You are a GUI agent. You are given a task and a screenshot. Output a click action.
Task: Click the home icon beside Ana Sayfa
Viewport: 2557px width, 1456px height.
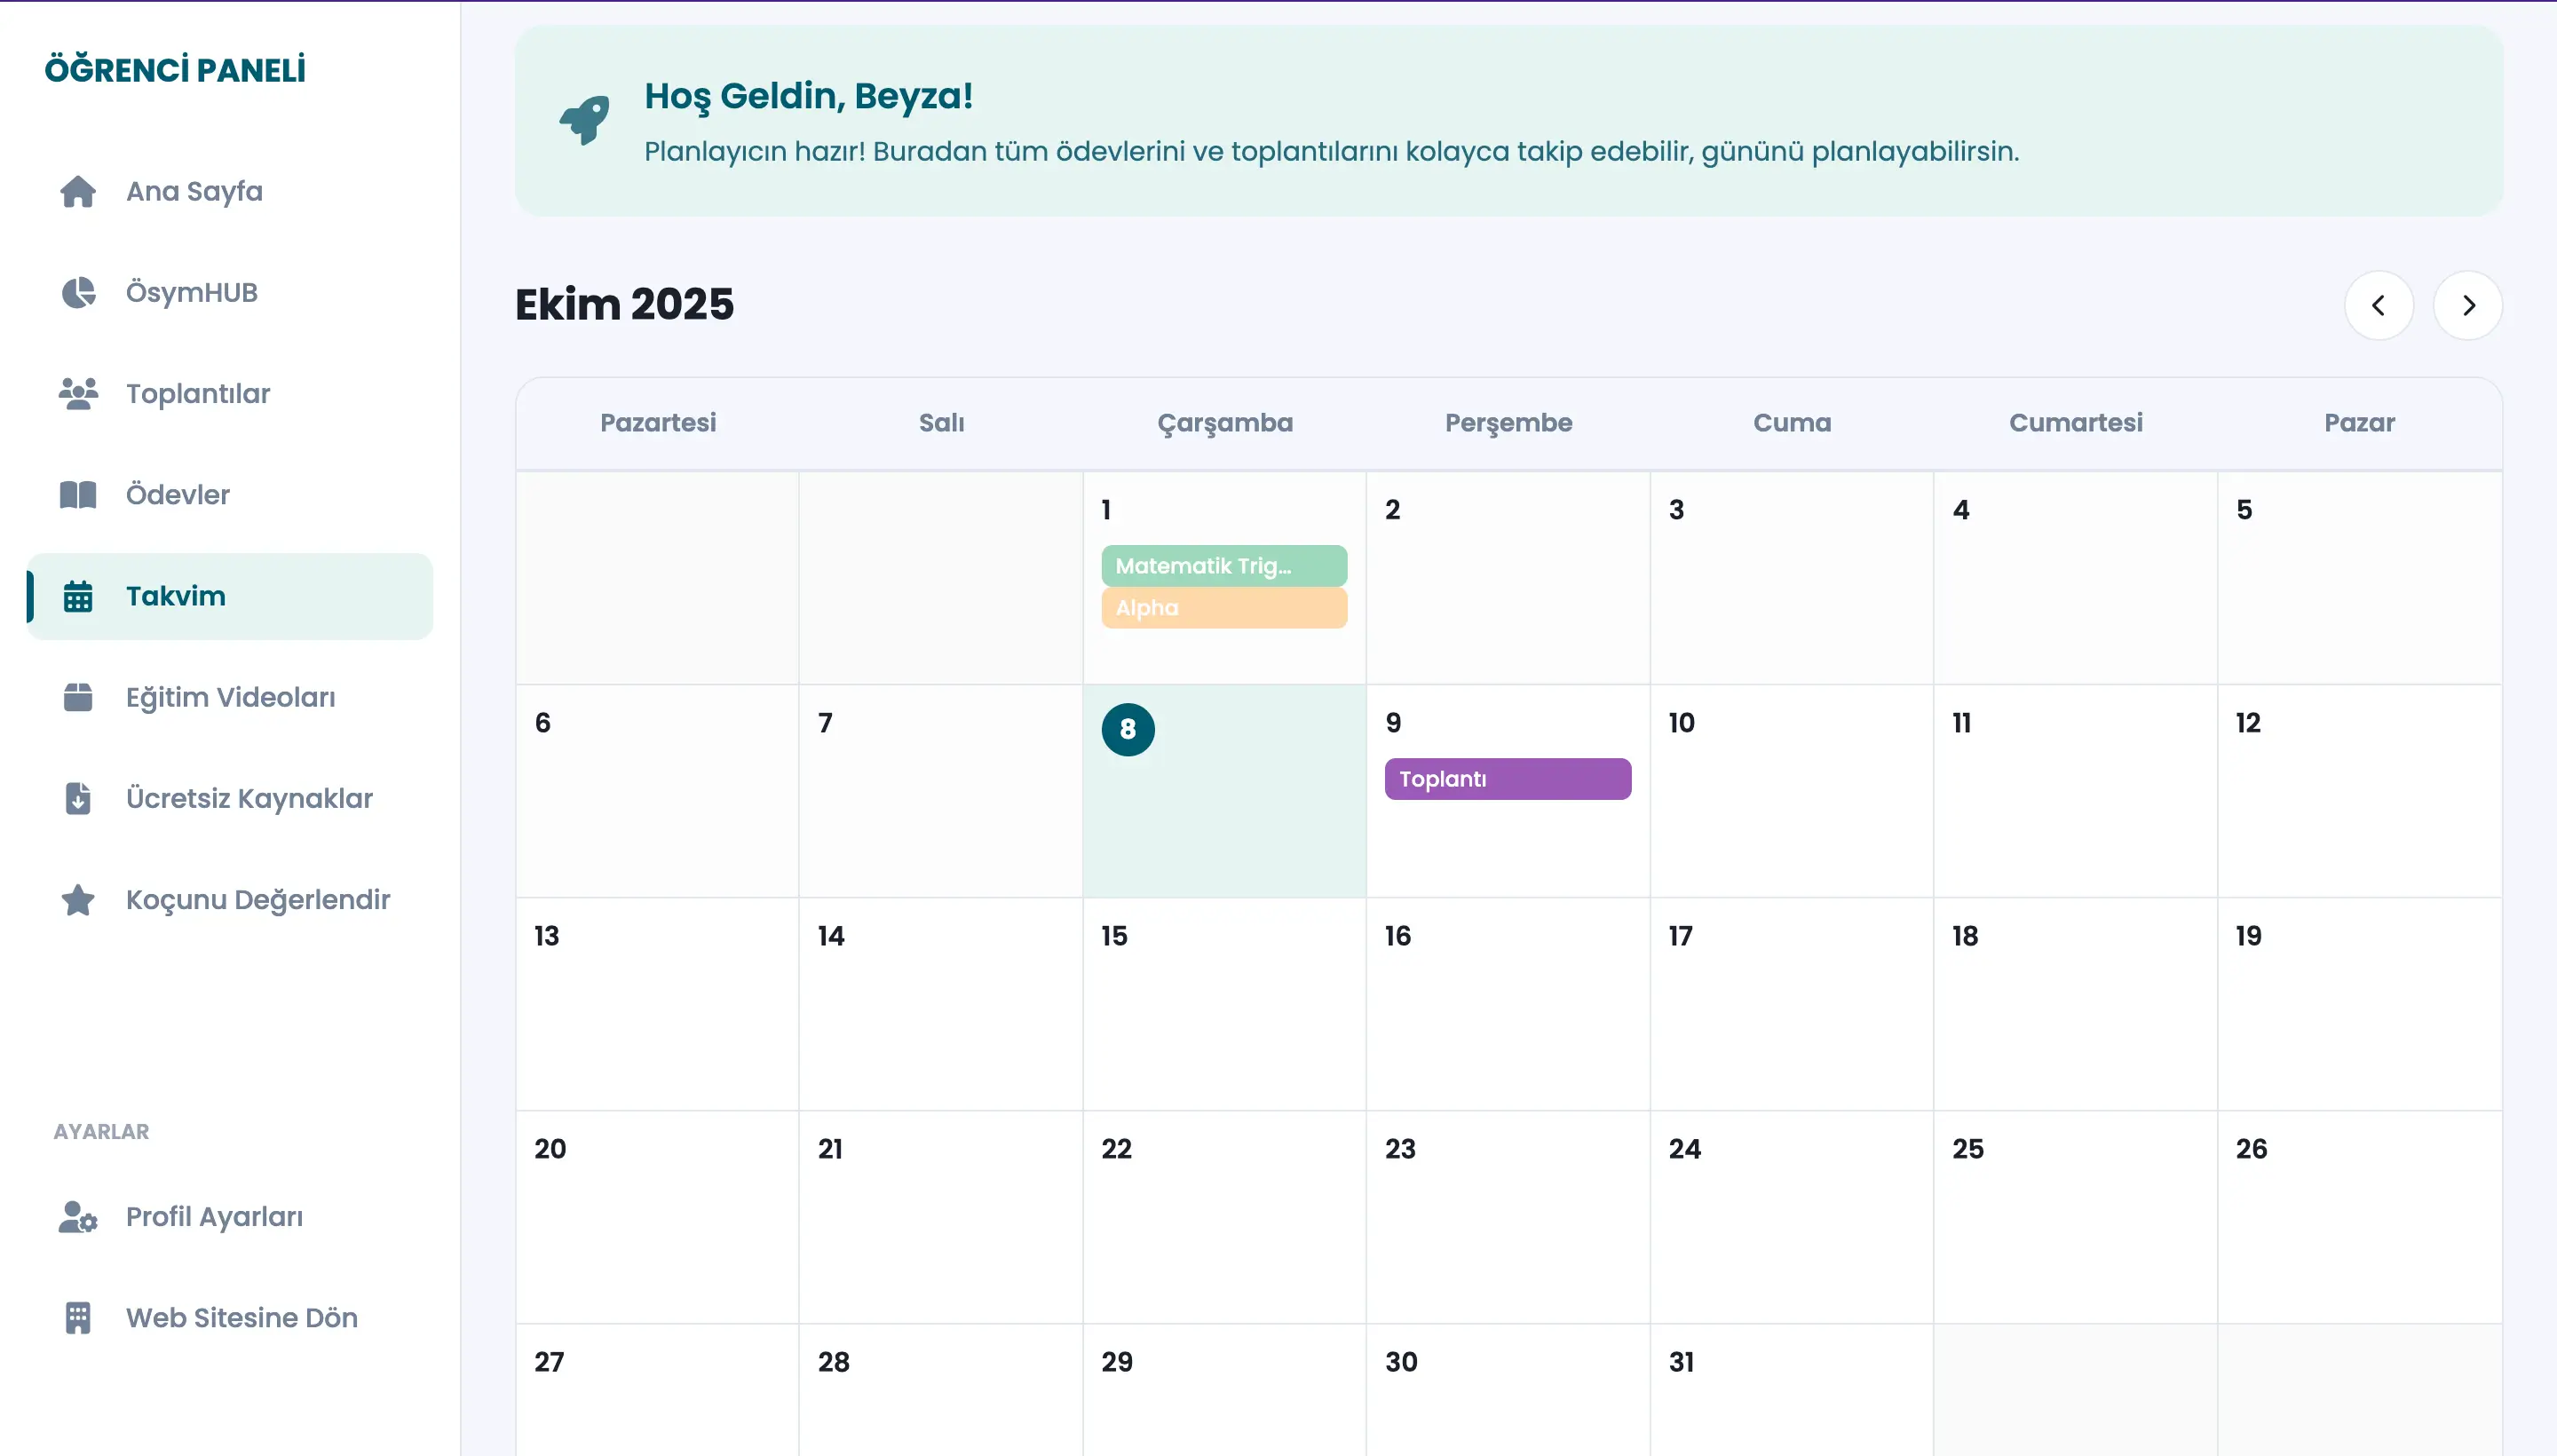click(78, 191)
